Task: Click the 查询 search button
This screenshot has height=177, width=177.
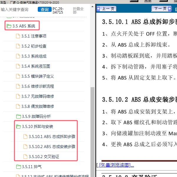Action: click(45, 9)
